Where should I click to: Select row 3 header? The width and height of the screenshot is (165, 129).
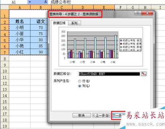(5, 27)
